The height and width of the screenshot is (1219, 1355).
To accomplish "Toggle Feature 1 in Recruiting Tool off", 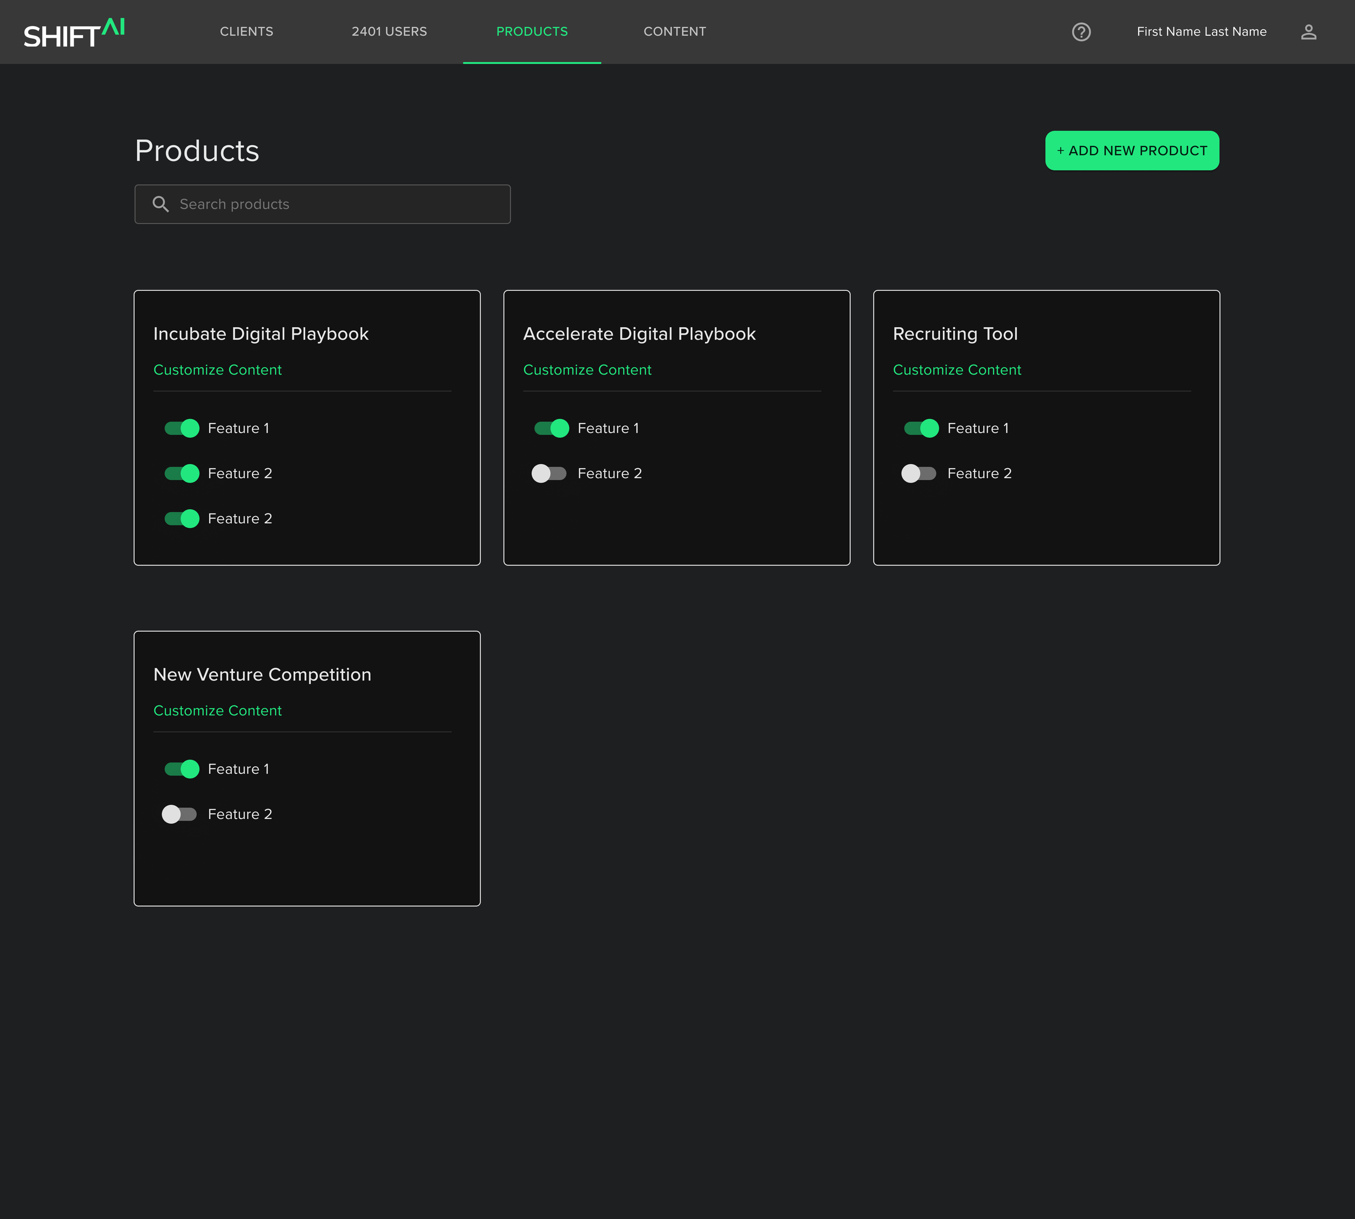I will (921, 428).
